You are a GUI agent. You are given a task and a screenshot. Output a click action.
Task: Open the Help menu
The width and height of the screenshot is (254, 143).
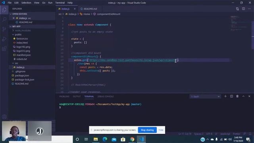tap(70, 3)
